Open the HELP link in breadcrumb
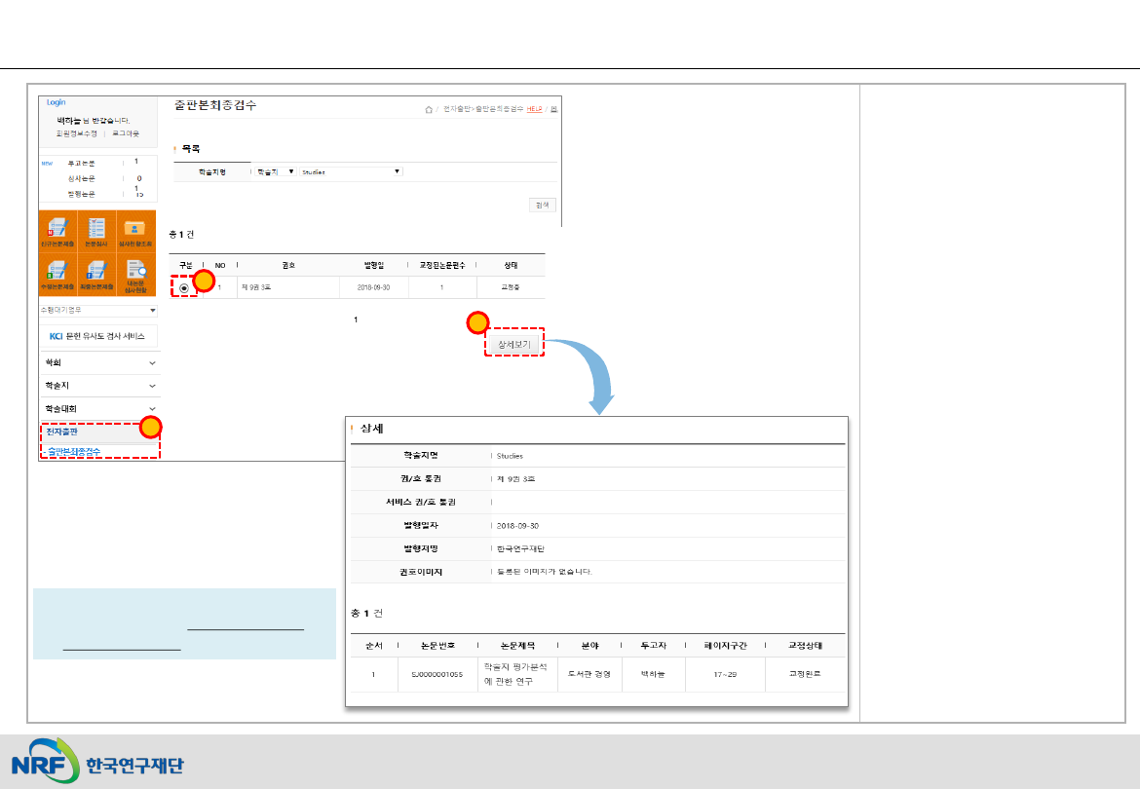This screenshot has width=1140, height=789. click(534, 109)
